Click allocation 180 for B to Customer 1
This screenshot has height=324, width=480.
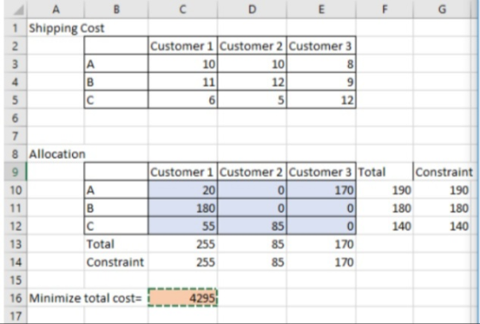click(x=183, y=208)
